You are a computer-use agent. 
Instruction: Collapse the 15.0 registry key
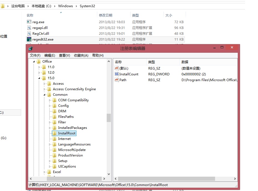tap(40, 78)
